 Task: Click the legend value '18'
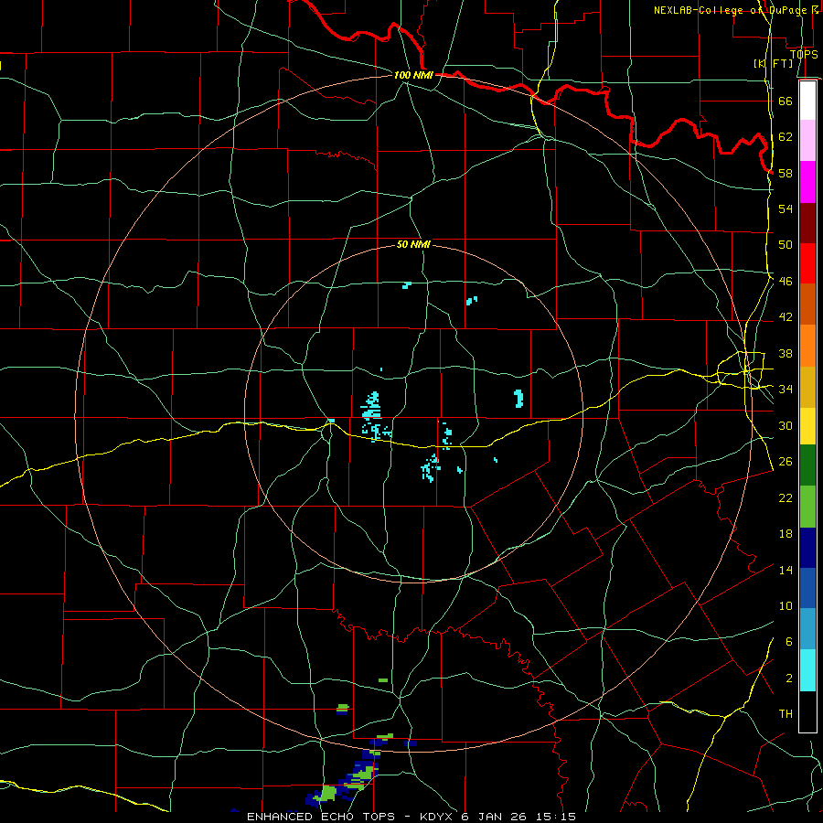[x=786, y=533]
